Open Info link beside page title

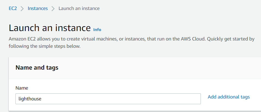[x=97, y=29]
